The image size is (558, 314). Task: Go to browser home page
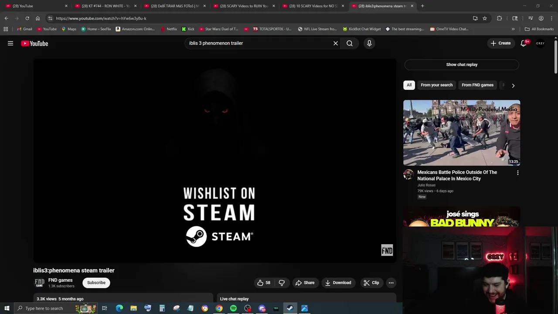(37, 18)
